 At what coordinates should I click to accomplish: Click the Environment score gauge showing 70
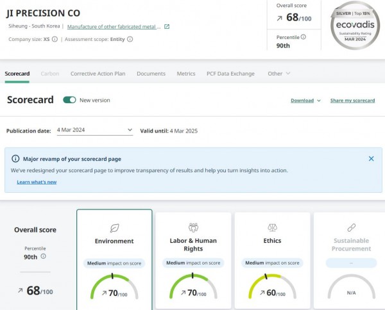tap(114, 287)
